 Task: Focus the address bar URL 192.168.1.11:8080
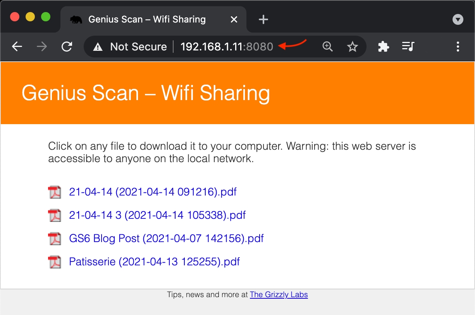[227, 47]
